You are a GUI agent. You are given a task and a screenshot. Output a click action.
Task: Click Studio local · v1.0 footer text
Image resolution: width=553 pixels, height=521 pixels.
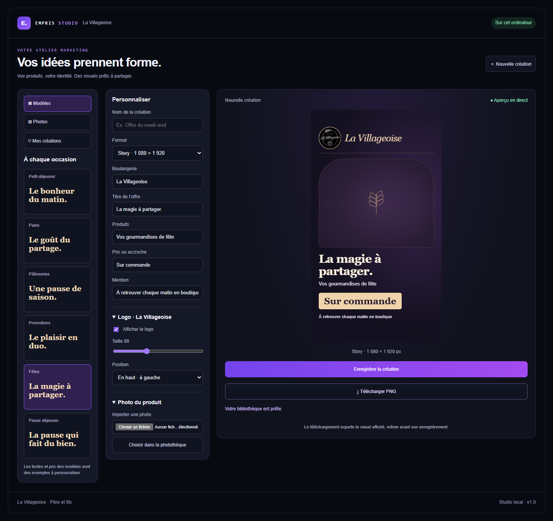tap(517, 502)
